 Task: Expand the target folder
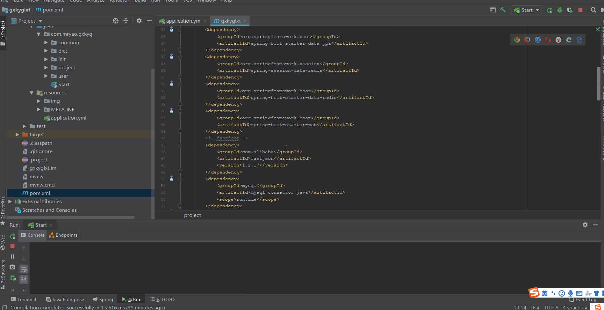18,135
